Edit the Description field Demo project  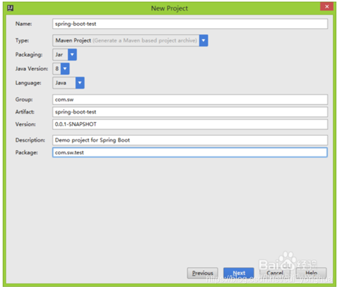pyautogui.click(x=190, y=140)
